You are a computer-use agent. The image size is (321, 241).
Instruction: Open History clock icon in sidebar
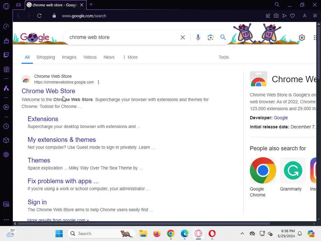6,126
